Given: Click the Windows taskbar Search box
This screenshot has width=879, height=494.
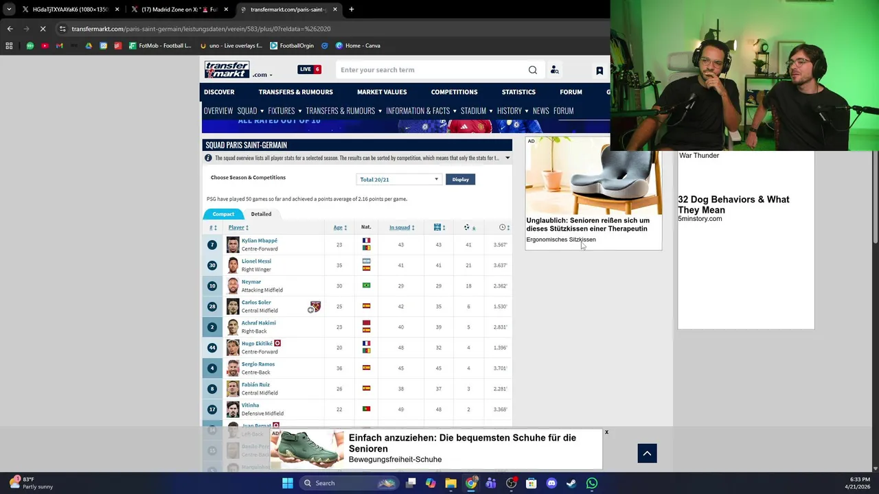Looking at the screenshot, I should pyautogui.click(x=349, y=483).
